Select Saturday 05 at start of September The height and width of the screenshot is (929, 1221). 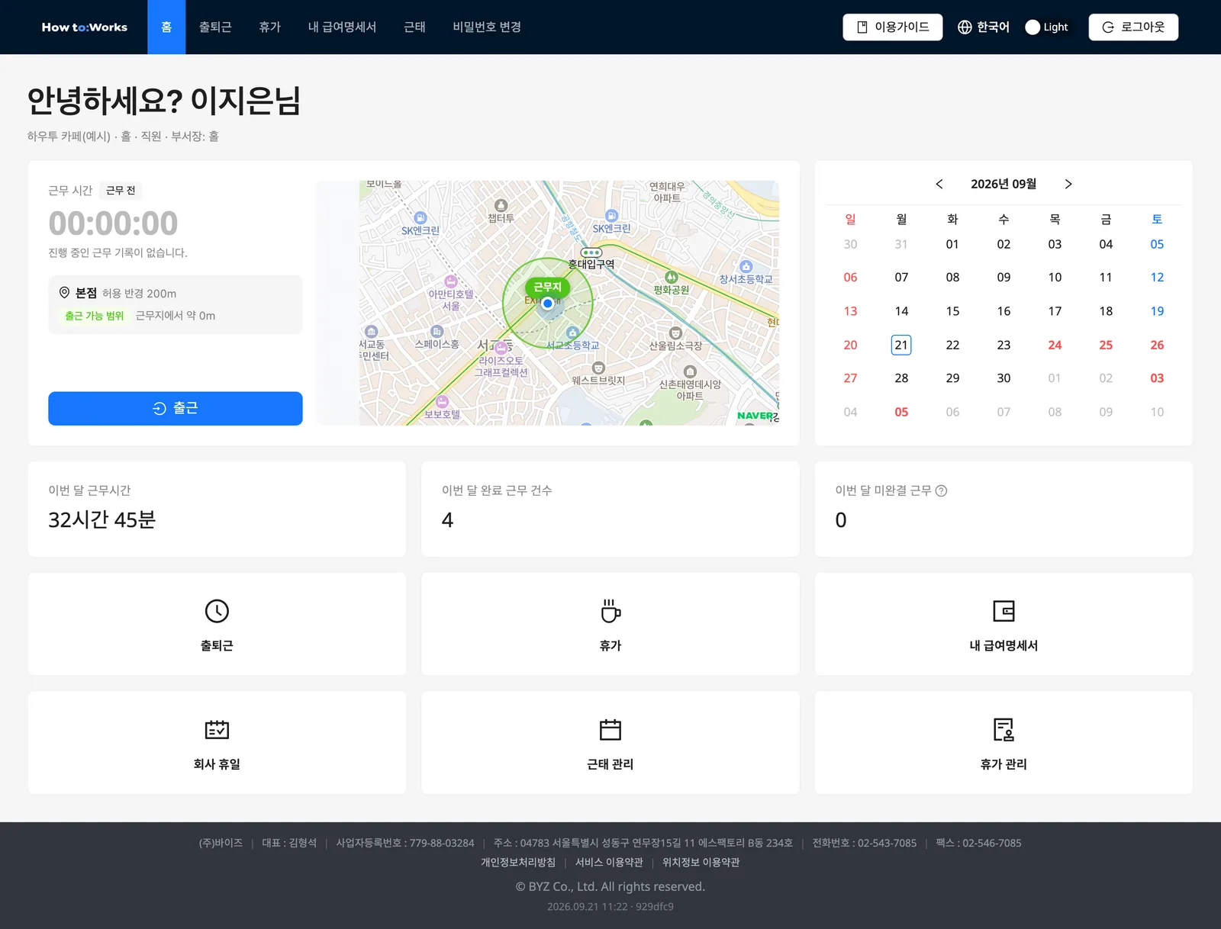pyautogui.click(x=1157, y=244)
